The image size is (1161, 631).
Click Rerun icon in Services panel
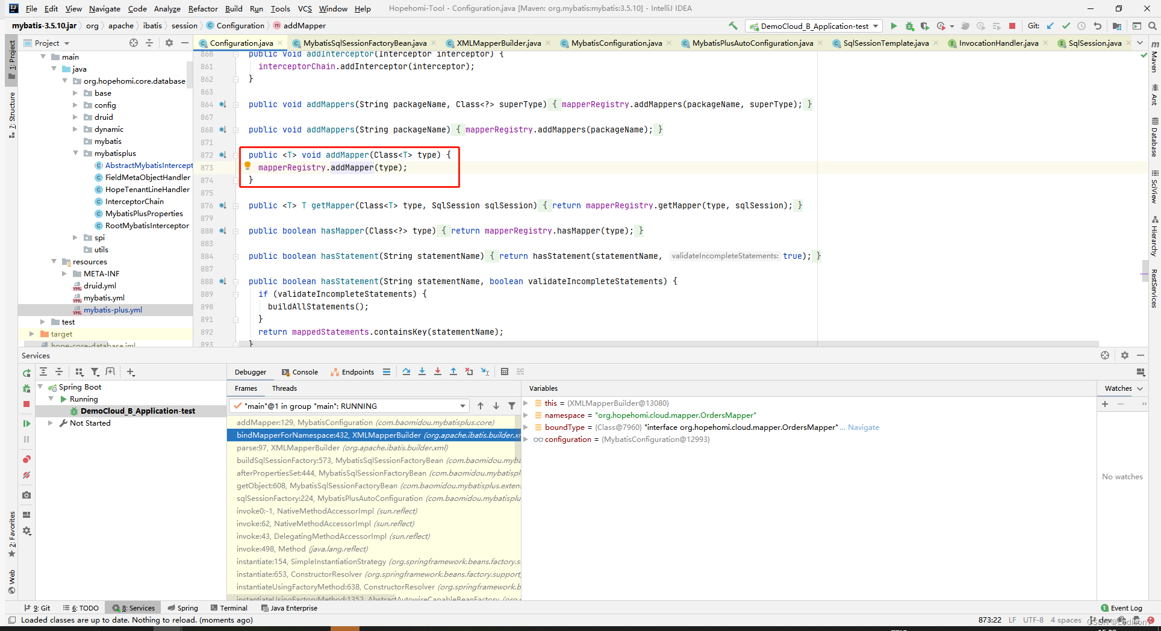26,373
